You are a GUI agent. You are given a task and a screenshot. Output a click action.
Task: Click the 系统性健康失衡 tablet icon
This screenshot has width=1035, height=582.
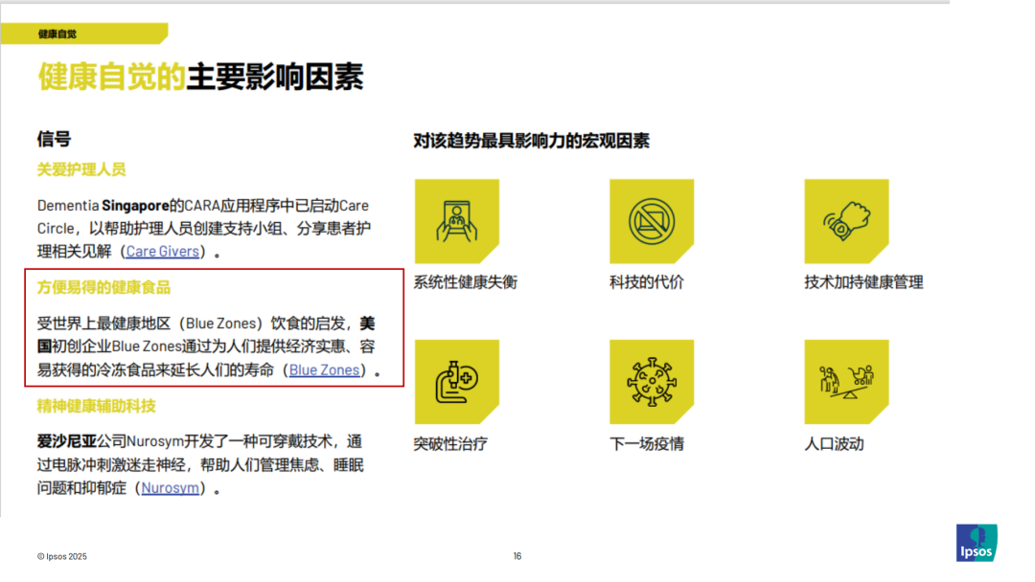tap(456, 221)
